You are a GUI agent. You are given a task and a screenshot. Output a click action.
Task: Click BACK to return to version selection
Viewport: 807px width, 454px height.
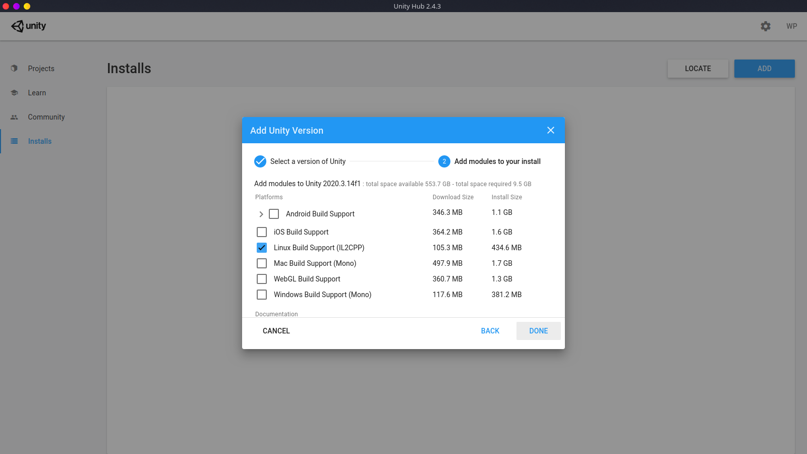point(490,331)
